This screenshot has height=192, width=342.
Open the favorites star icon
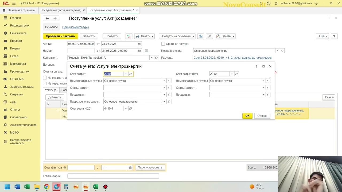pos(276,3)
